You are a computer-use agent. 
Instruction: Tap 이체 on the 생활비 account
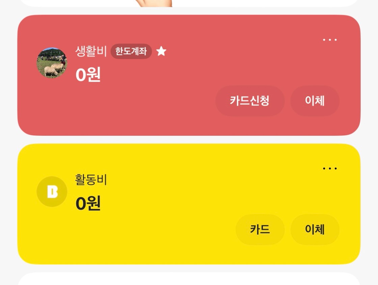[x=315, y=101]
